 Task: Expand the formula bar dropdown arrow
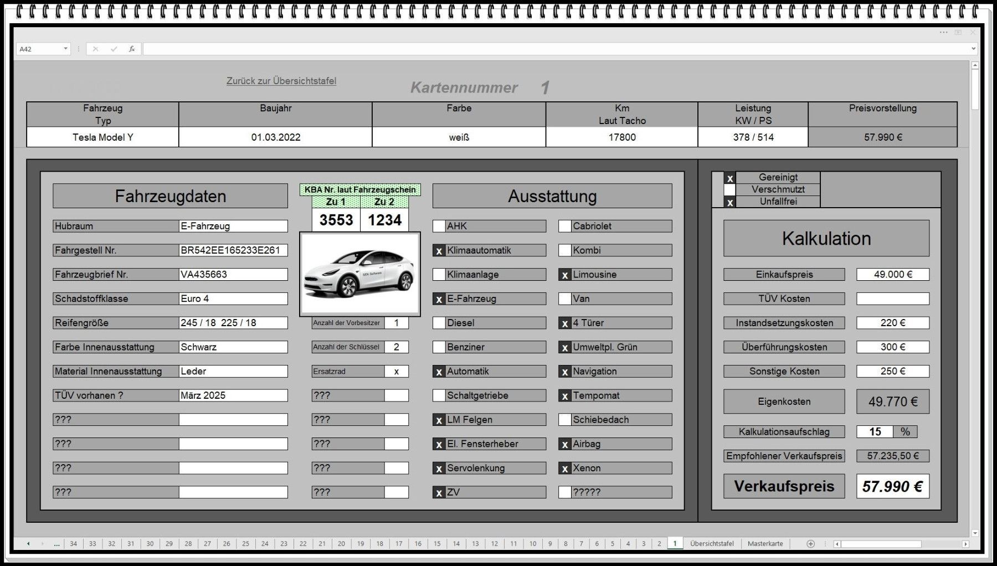(973, 49)
